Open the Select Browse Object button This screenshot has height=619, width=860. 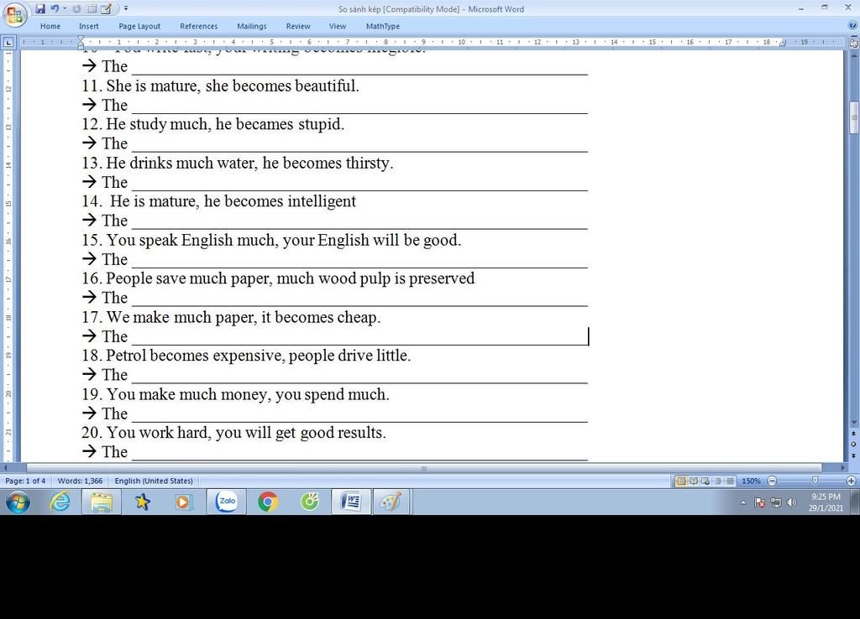(853, 445)
